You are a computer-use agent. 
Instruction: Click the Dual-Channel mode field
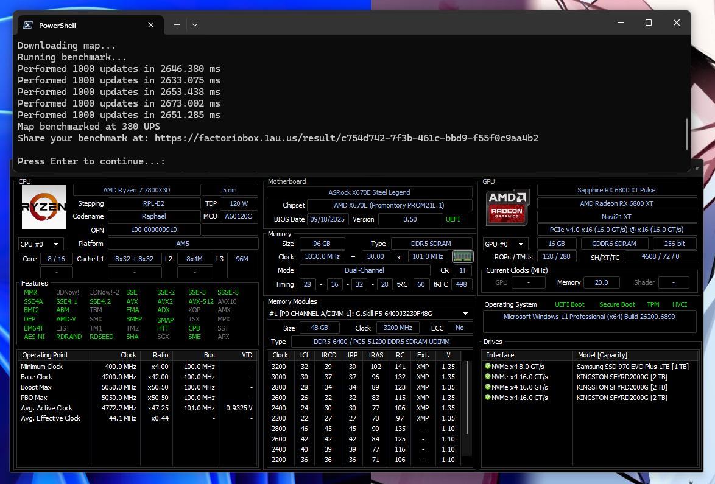tap(364, 270)
